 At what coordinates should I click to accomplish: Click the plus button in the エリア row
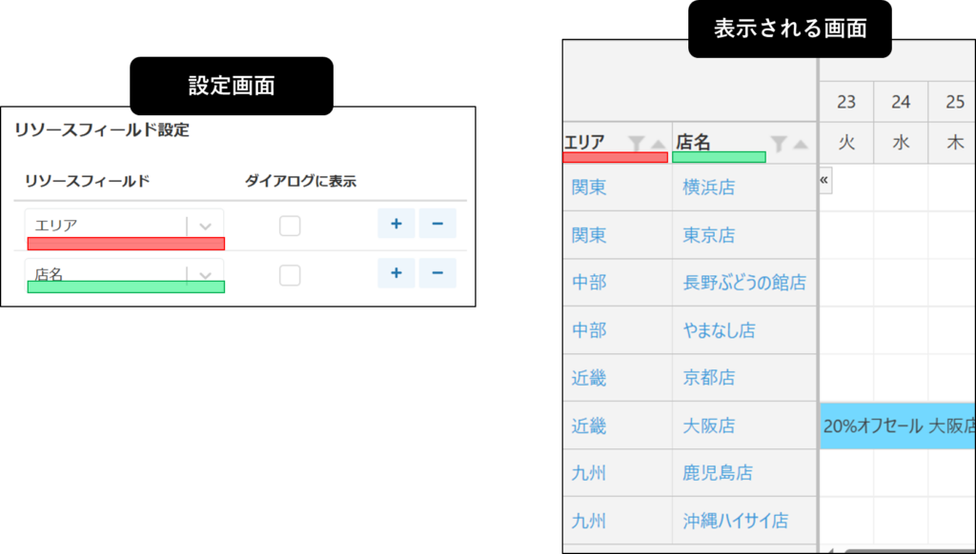396,224
